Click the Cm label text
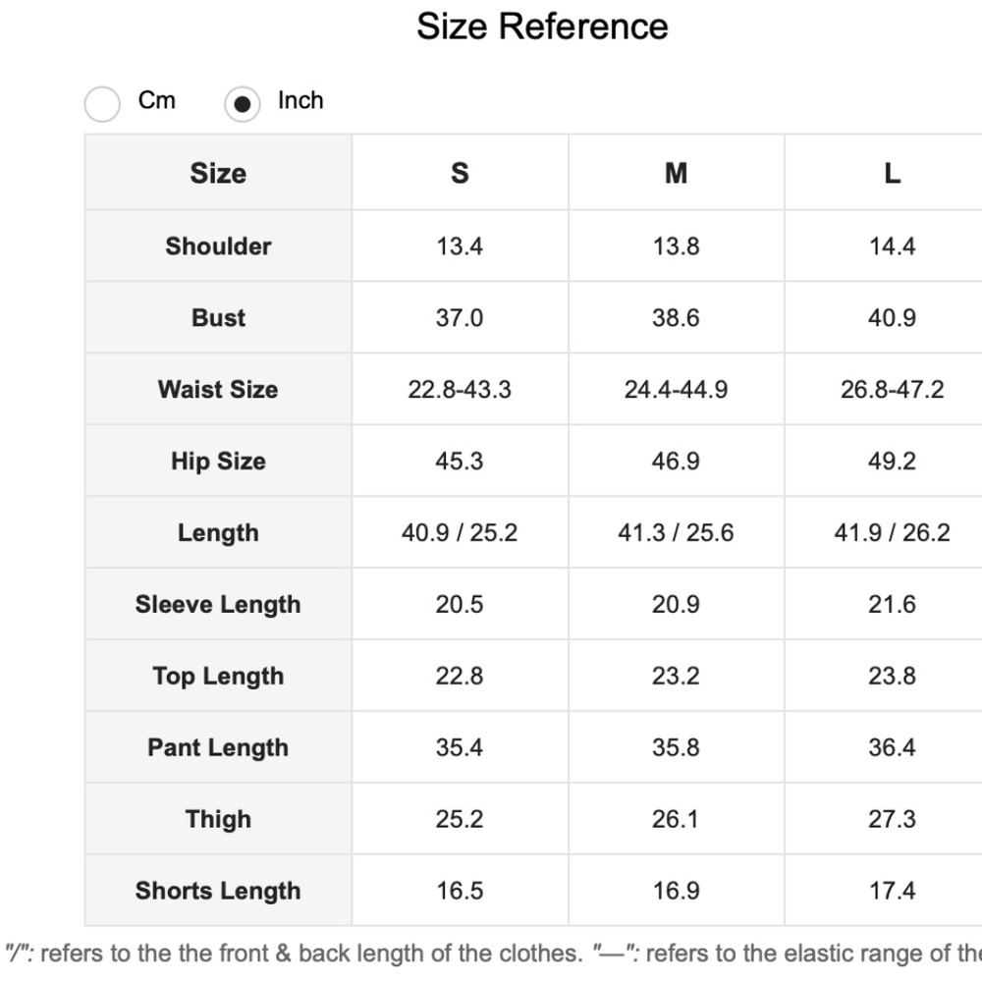982x982 pixels. click(156, 100)
